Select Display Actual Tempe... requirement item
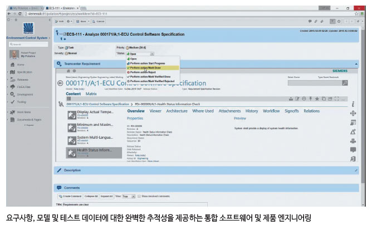Viewport: 372px width, 230px height. [x=94, y=114]
